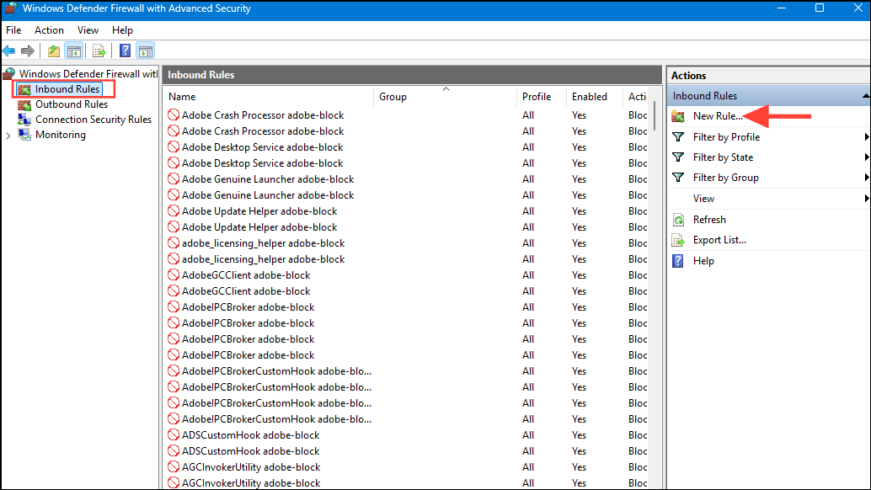Toggle the Show/Hide Console Tree toolbar button
This screenshot has width=871, height=490.
click(74, 51)
